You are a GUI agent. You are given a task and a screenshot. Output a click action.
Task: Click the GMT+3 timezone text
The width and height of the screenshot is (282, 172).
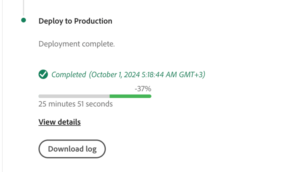tap(192, 74)
